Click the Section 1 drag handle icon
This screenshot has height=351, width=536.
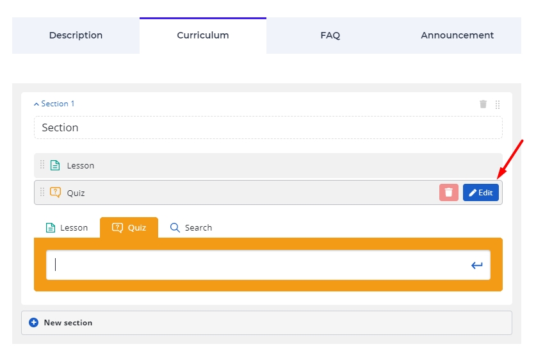coord(498,104)
